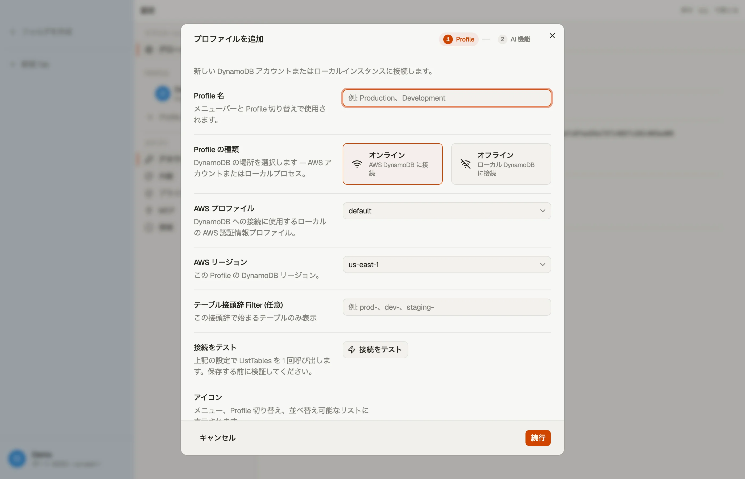Select step 1 Profile in the stepper
This screenshot has height=479, width=745.
tap(459, 39)
